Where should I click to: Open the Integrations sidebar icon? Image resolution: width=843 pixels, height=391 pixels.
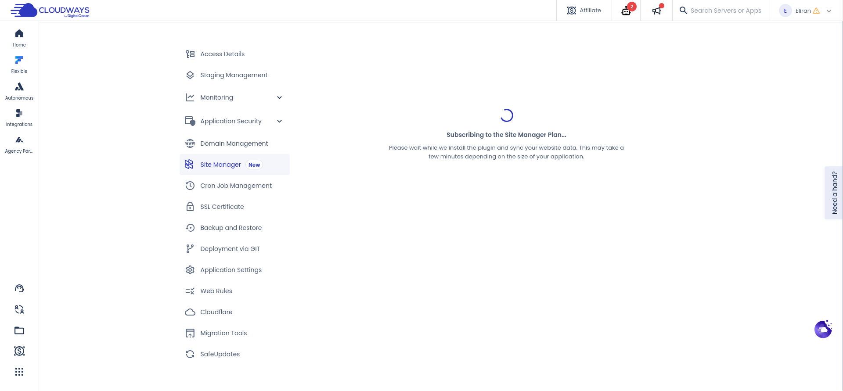coord(19,113)
